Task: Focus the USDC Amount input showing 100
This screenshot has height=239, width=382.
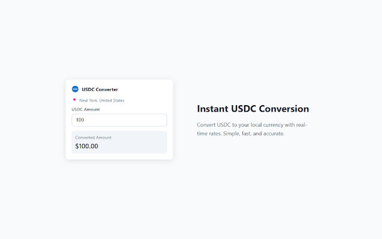Action: point(119,120)
